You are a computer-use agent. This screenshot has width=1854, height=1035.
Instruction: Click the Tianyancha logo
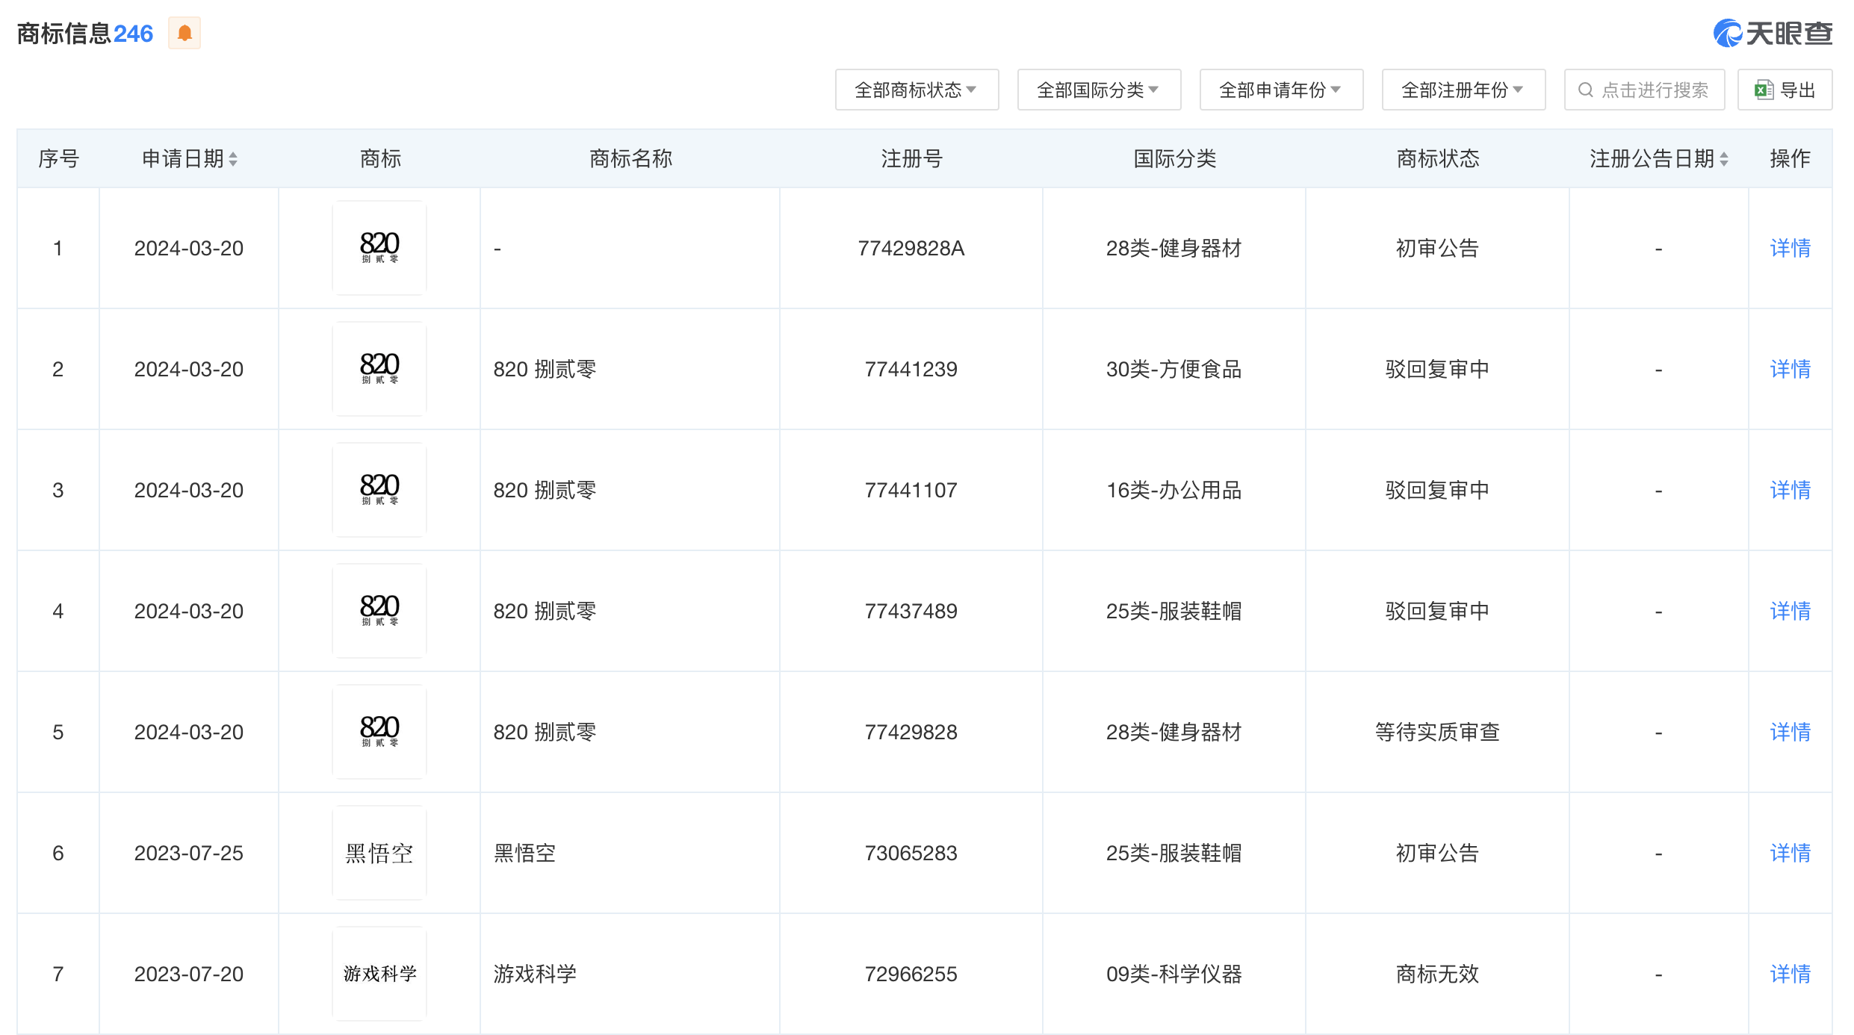[1772, 34]
